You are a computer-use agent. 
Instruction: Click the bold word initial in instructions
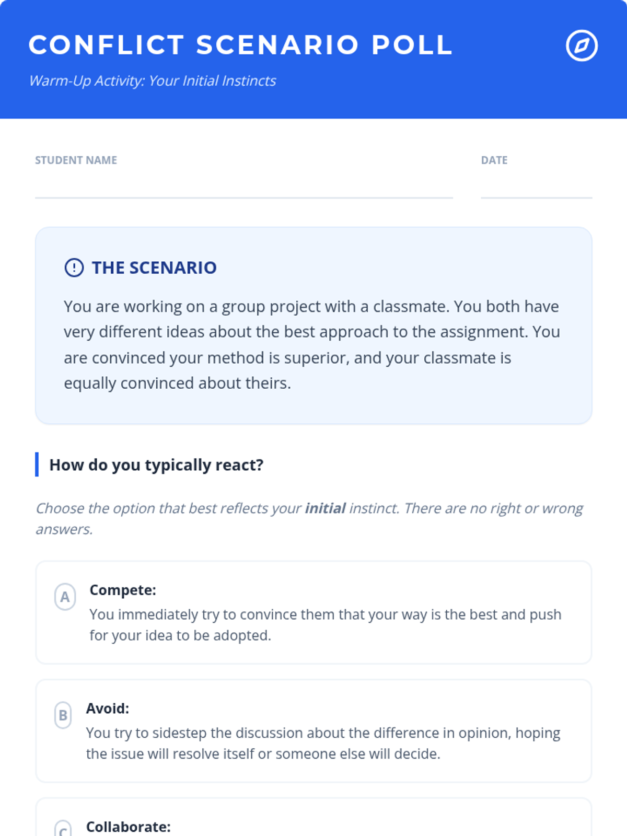325,508
